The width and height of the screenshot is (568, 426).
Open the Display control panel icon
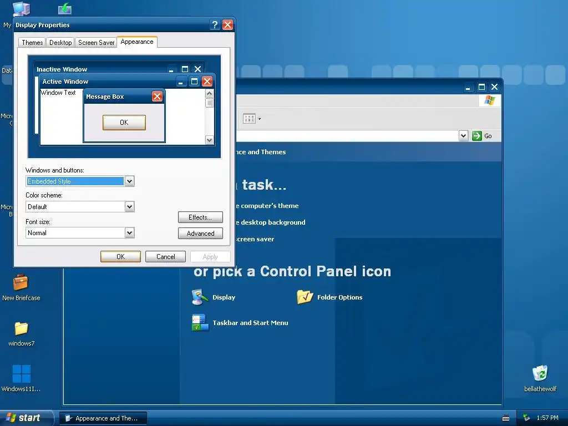tap(214, 297)
